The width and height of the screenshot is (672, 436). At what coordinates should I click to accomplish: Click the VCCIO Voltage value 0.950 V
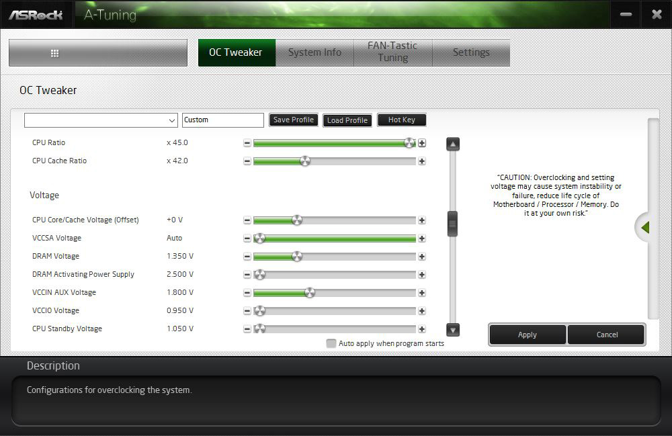point(180,310)
